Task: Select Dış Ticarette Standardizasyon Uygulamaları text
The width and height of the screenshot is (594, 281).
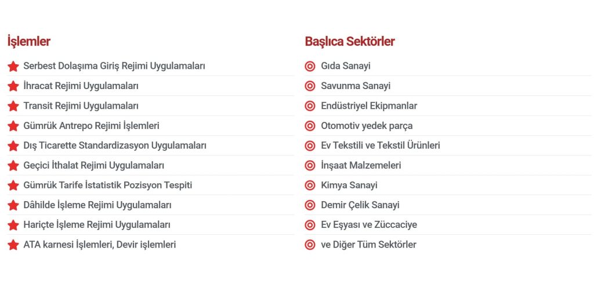Action: 114,145
